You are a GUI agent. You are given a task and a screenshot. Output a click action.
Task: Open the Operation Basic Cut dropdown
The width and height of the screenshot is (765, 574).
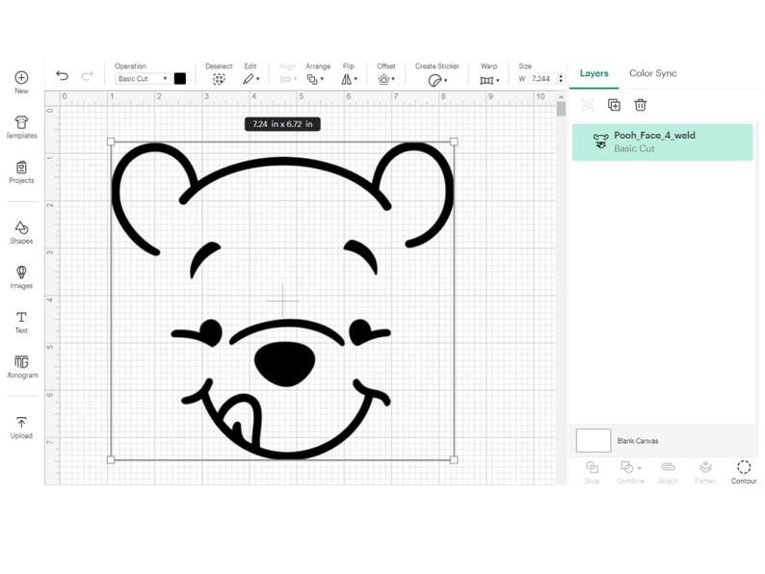coord(143,79)
